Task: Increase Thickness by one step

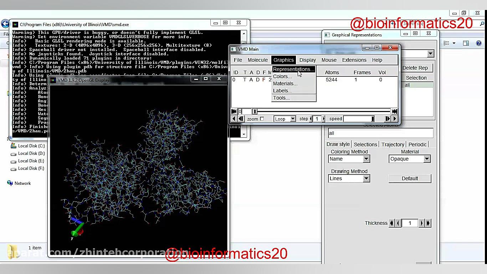Action: coord(422,223)
